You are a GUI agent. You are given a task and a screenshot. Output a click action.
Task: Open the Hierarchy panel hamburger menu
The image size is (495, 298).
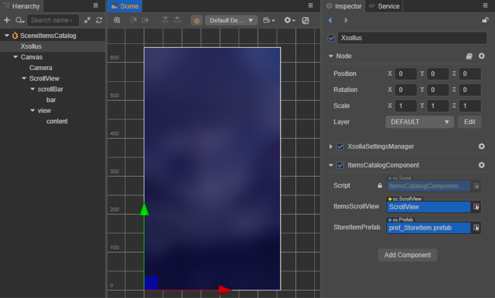click(x=96, y=6)
